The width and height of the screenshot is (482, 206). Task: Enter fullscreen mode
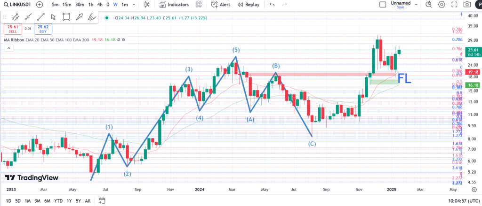click(x=454, y=5)
